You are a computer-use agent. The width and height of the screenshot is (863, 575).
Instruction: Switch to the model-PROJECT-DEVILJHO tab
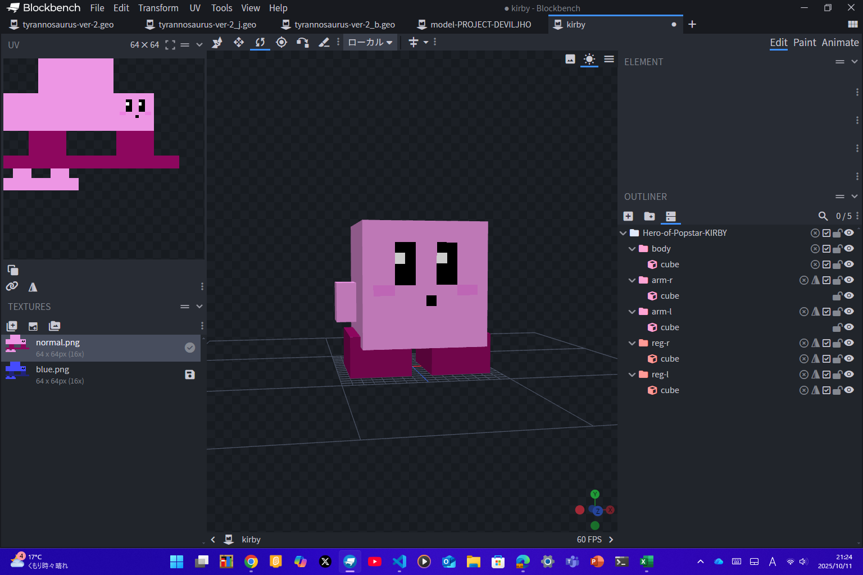click(x=480, y=25)
